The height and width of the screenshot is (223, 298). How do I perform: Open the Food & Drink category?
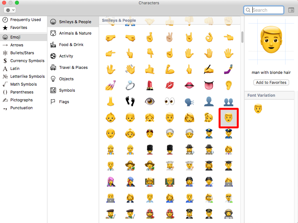coord(73,45)
